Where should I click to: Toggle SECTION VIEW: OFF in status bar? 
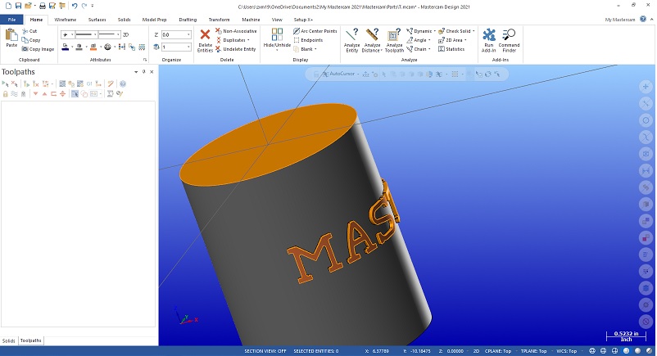(265, 351)
